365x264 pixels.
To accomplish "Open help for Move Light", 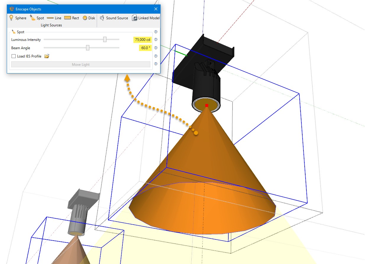I will click(x=156, y=64).
